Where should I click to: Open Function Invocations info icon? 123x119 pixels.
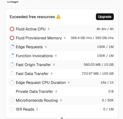[x=56, y=56]
